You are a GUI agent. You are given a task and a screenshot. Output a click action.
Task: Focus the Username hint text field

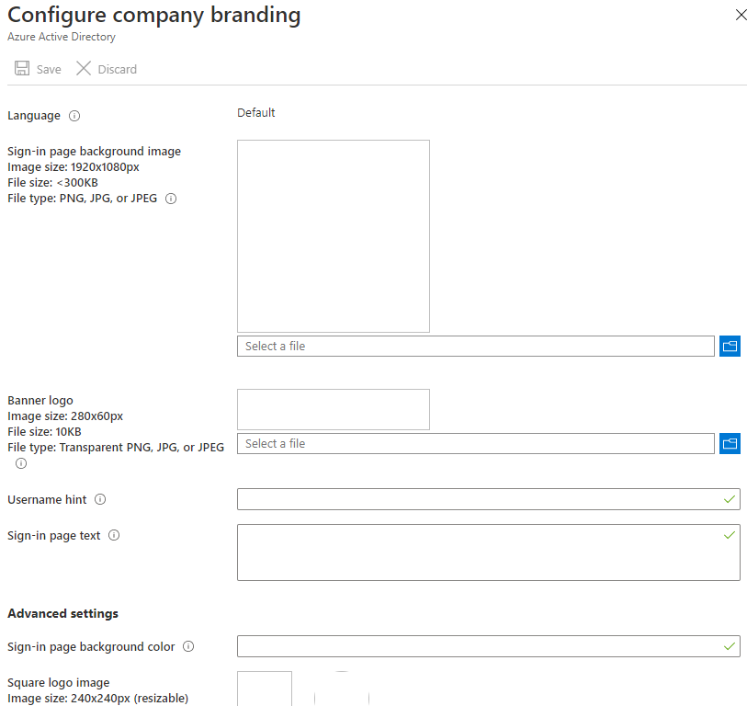pyautogui.click(x=488, y=499)
